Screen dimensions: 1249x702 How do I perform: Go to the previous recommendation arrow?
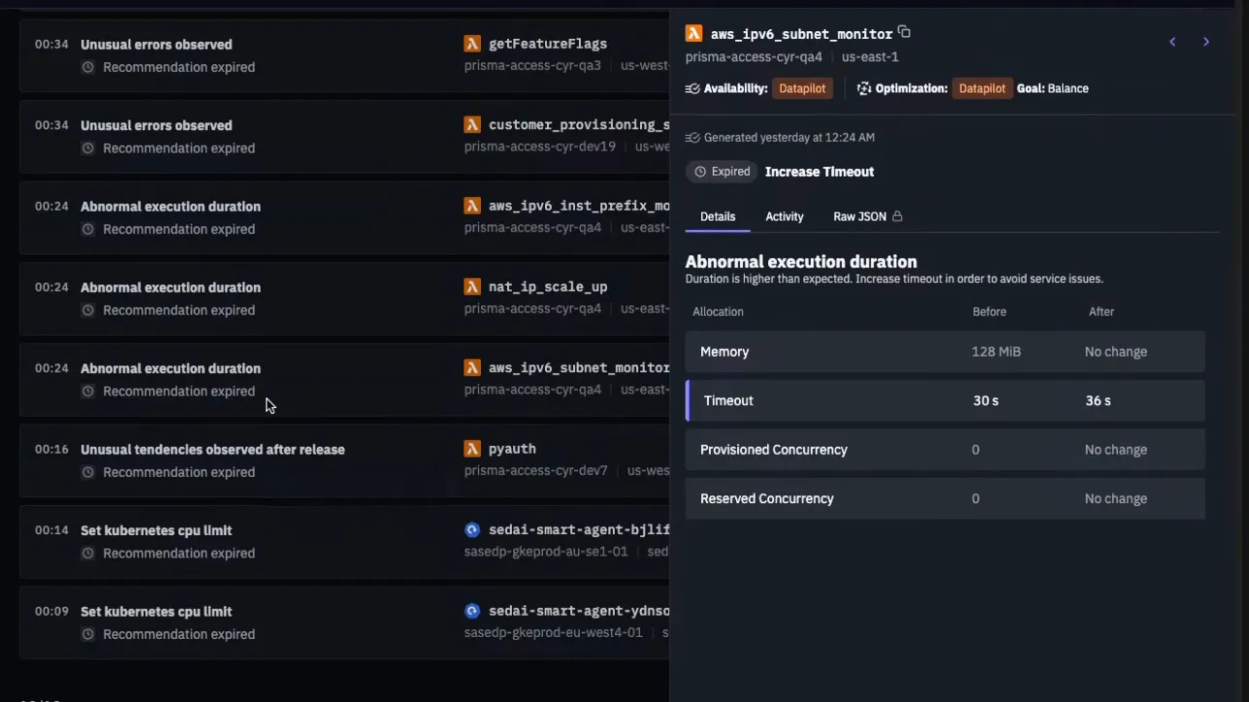(x=1172, y=42)
